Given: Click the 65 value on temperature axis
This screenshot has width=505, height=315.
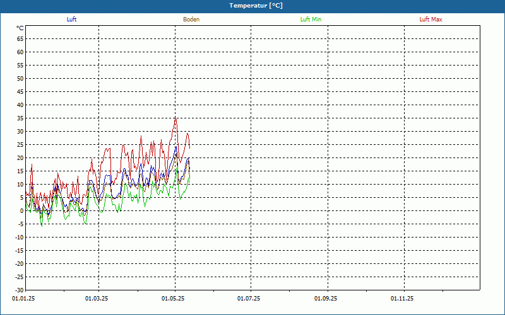Looking at the screenshot, I should click(x=20, y=39).
